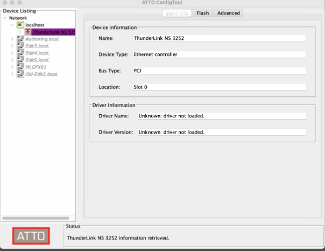Click the Location field Slot 0

(x=220, y=87)
